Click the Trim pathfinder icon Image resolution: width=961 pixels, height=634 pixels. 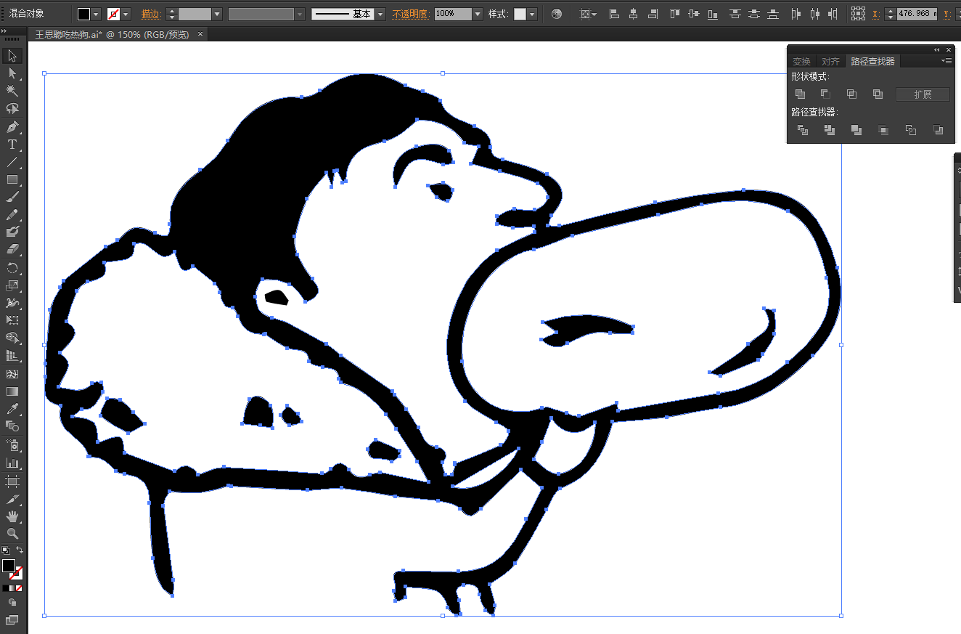[x=830, y=130]
